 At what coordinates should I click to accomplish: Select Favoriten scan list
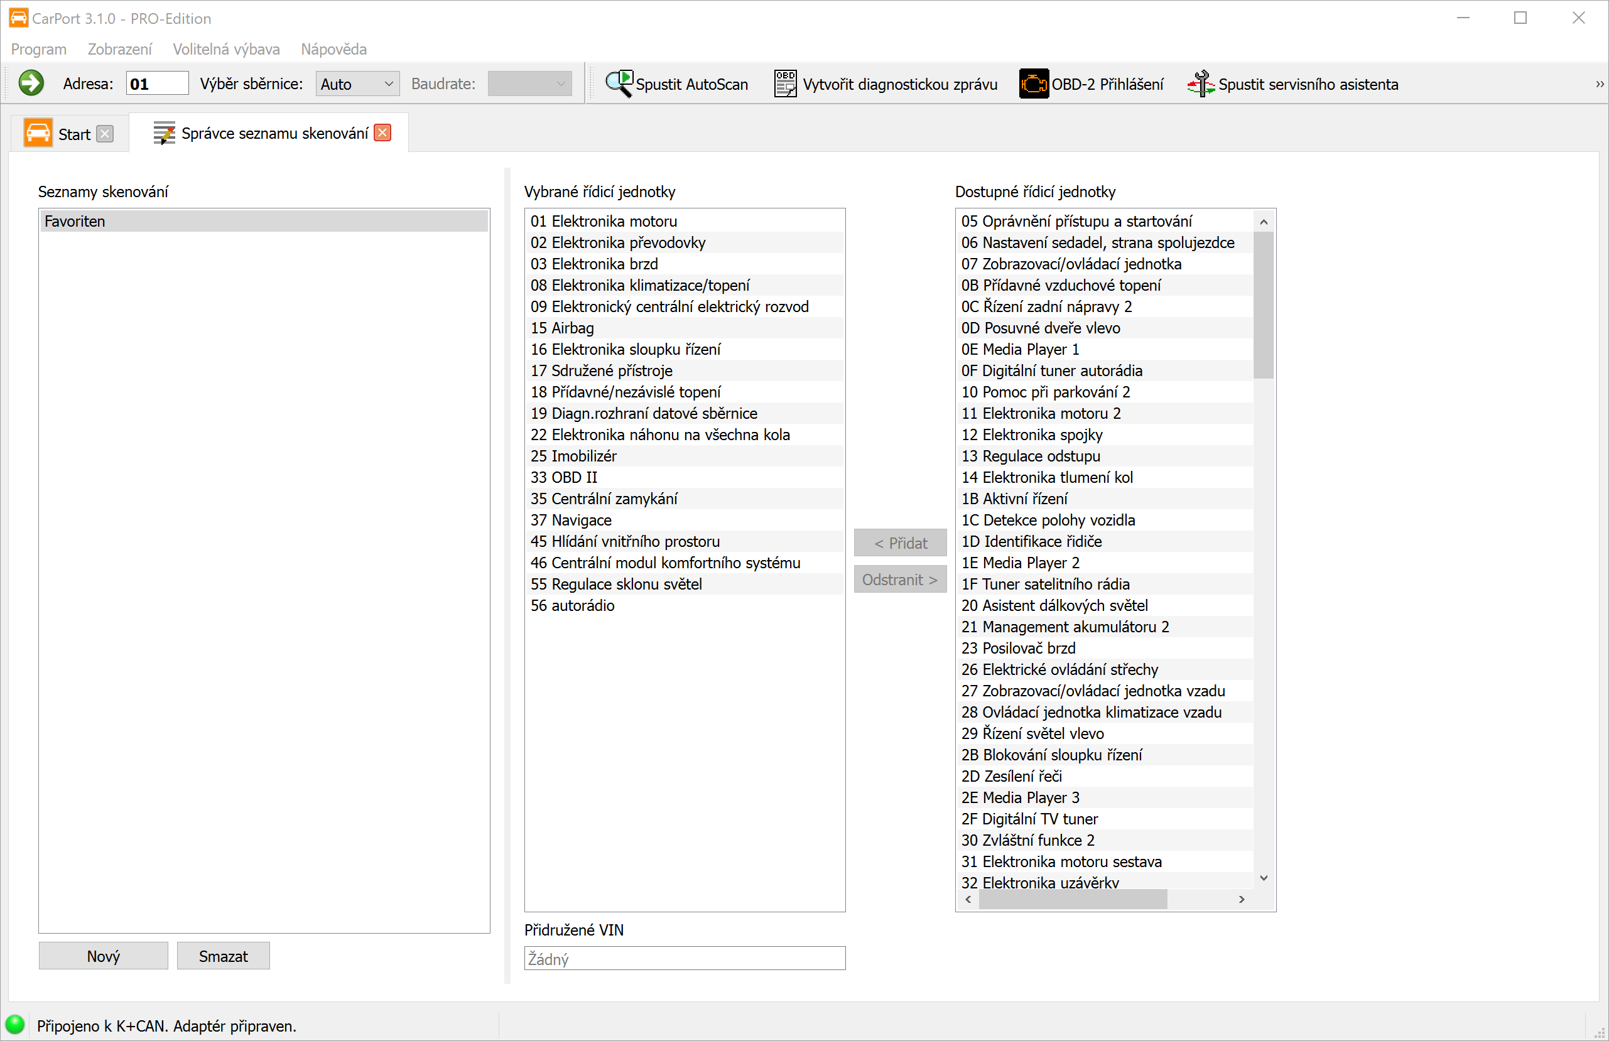pyautogui.click(x=264, y=221)
